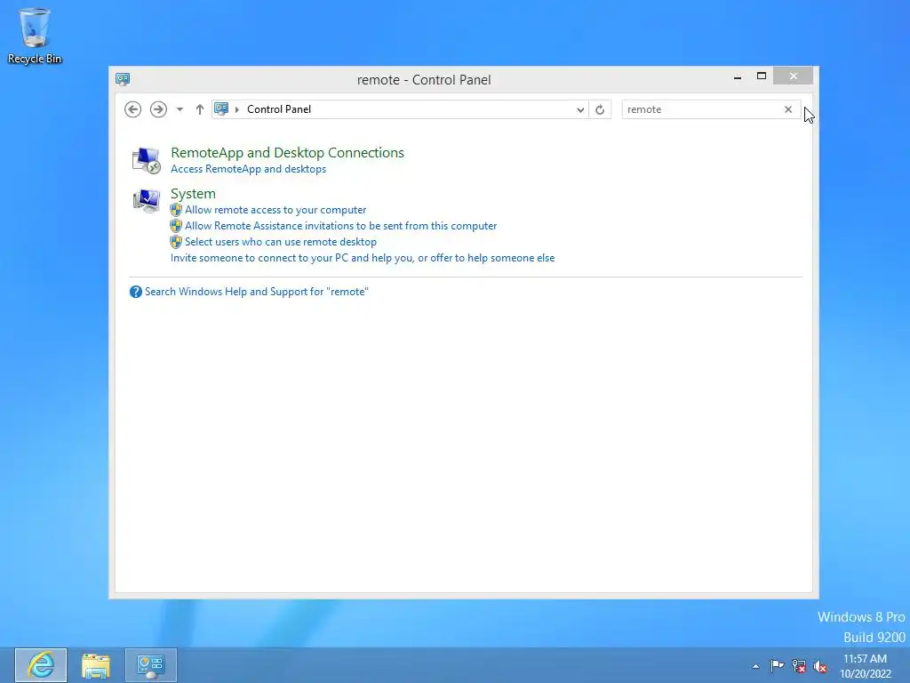Click the System monitor icon
Viewport: 910px width, 683px height.
coord(147,201)
